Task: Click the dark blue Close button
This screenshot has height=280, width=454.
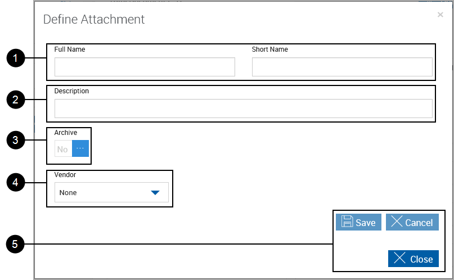Action: pos(413,259)
